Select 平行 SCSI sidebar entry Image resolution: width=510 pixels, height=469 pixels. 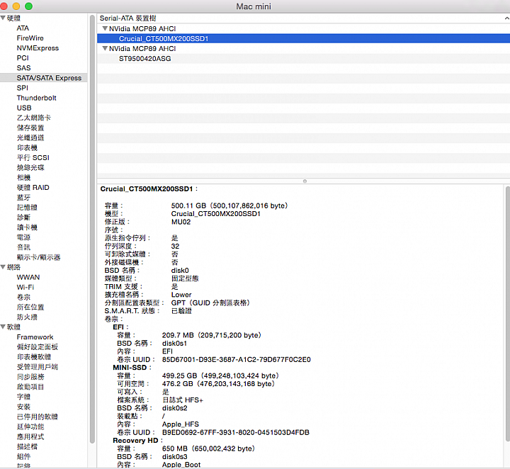click(33, 158)
